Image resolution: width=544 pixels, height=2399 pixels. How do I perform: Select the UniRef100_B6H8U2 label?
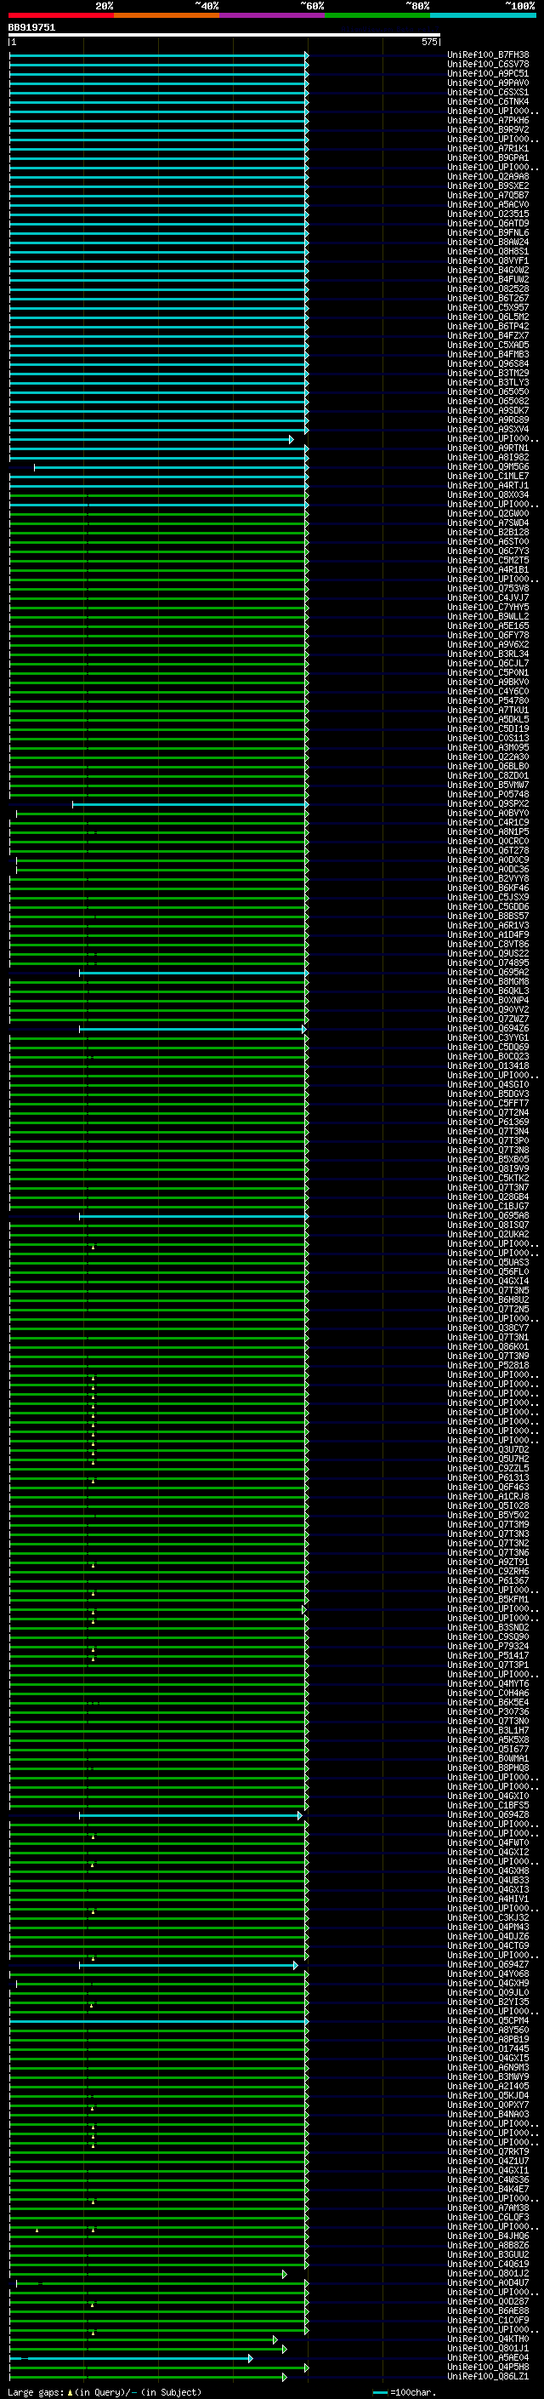click(488, 1300)
